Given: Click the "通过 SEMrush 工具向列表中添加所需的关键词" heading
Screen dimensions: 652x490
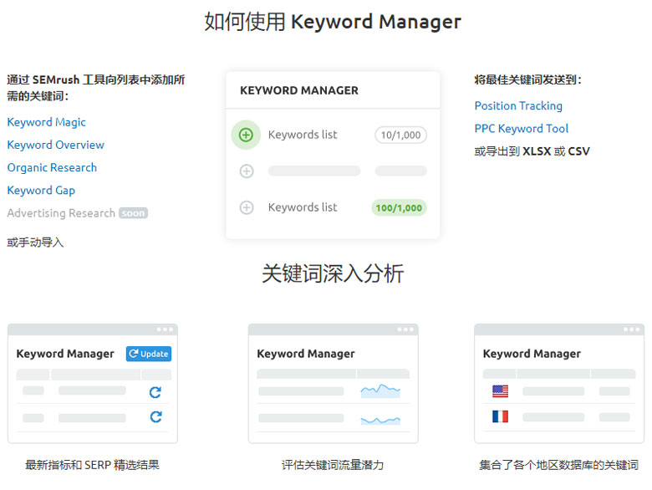Looking at the screenshot, I should [96, 87].
